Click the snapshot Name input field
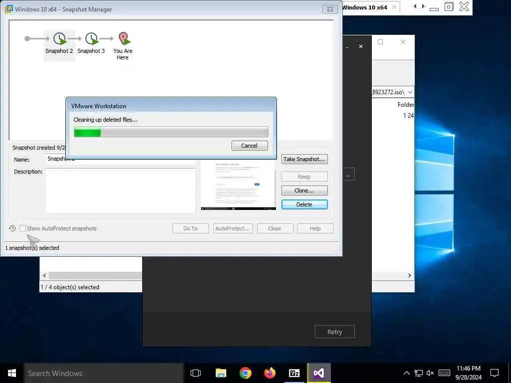The width and height of the screenshot is (511, 383). tap(121, 159)
